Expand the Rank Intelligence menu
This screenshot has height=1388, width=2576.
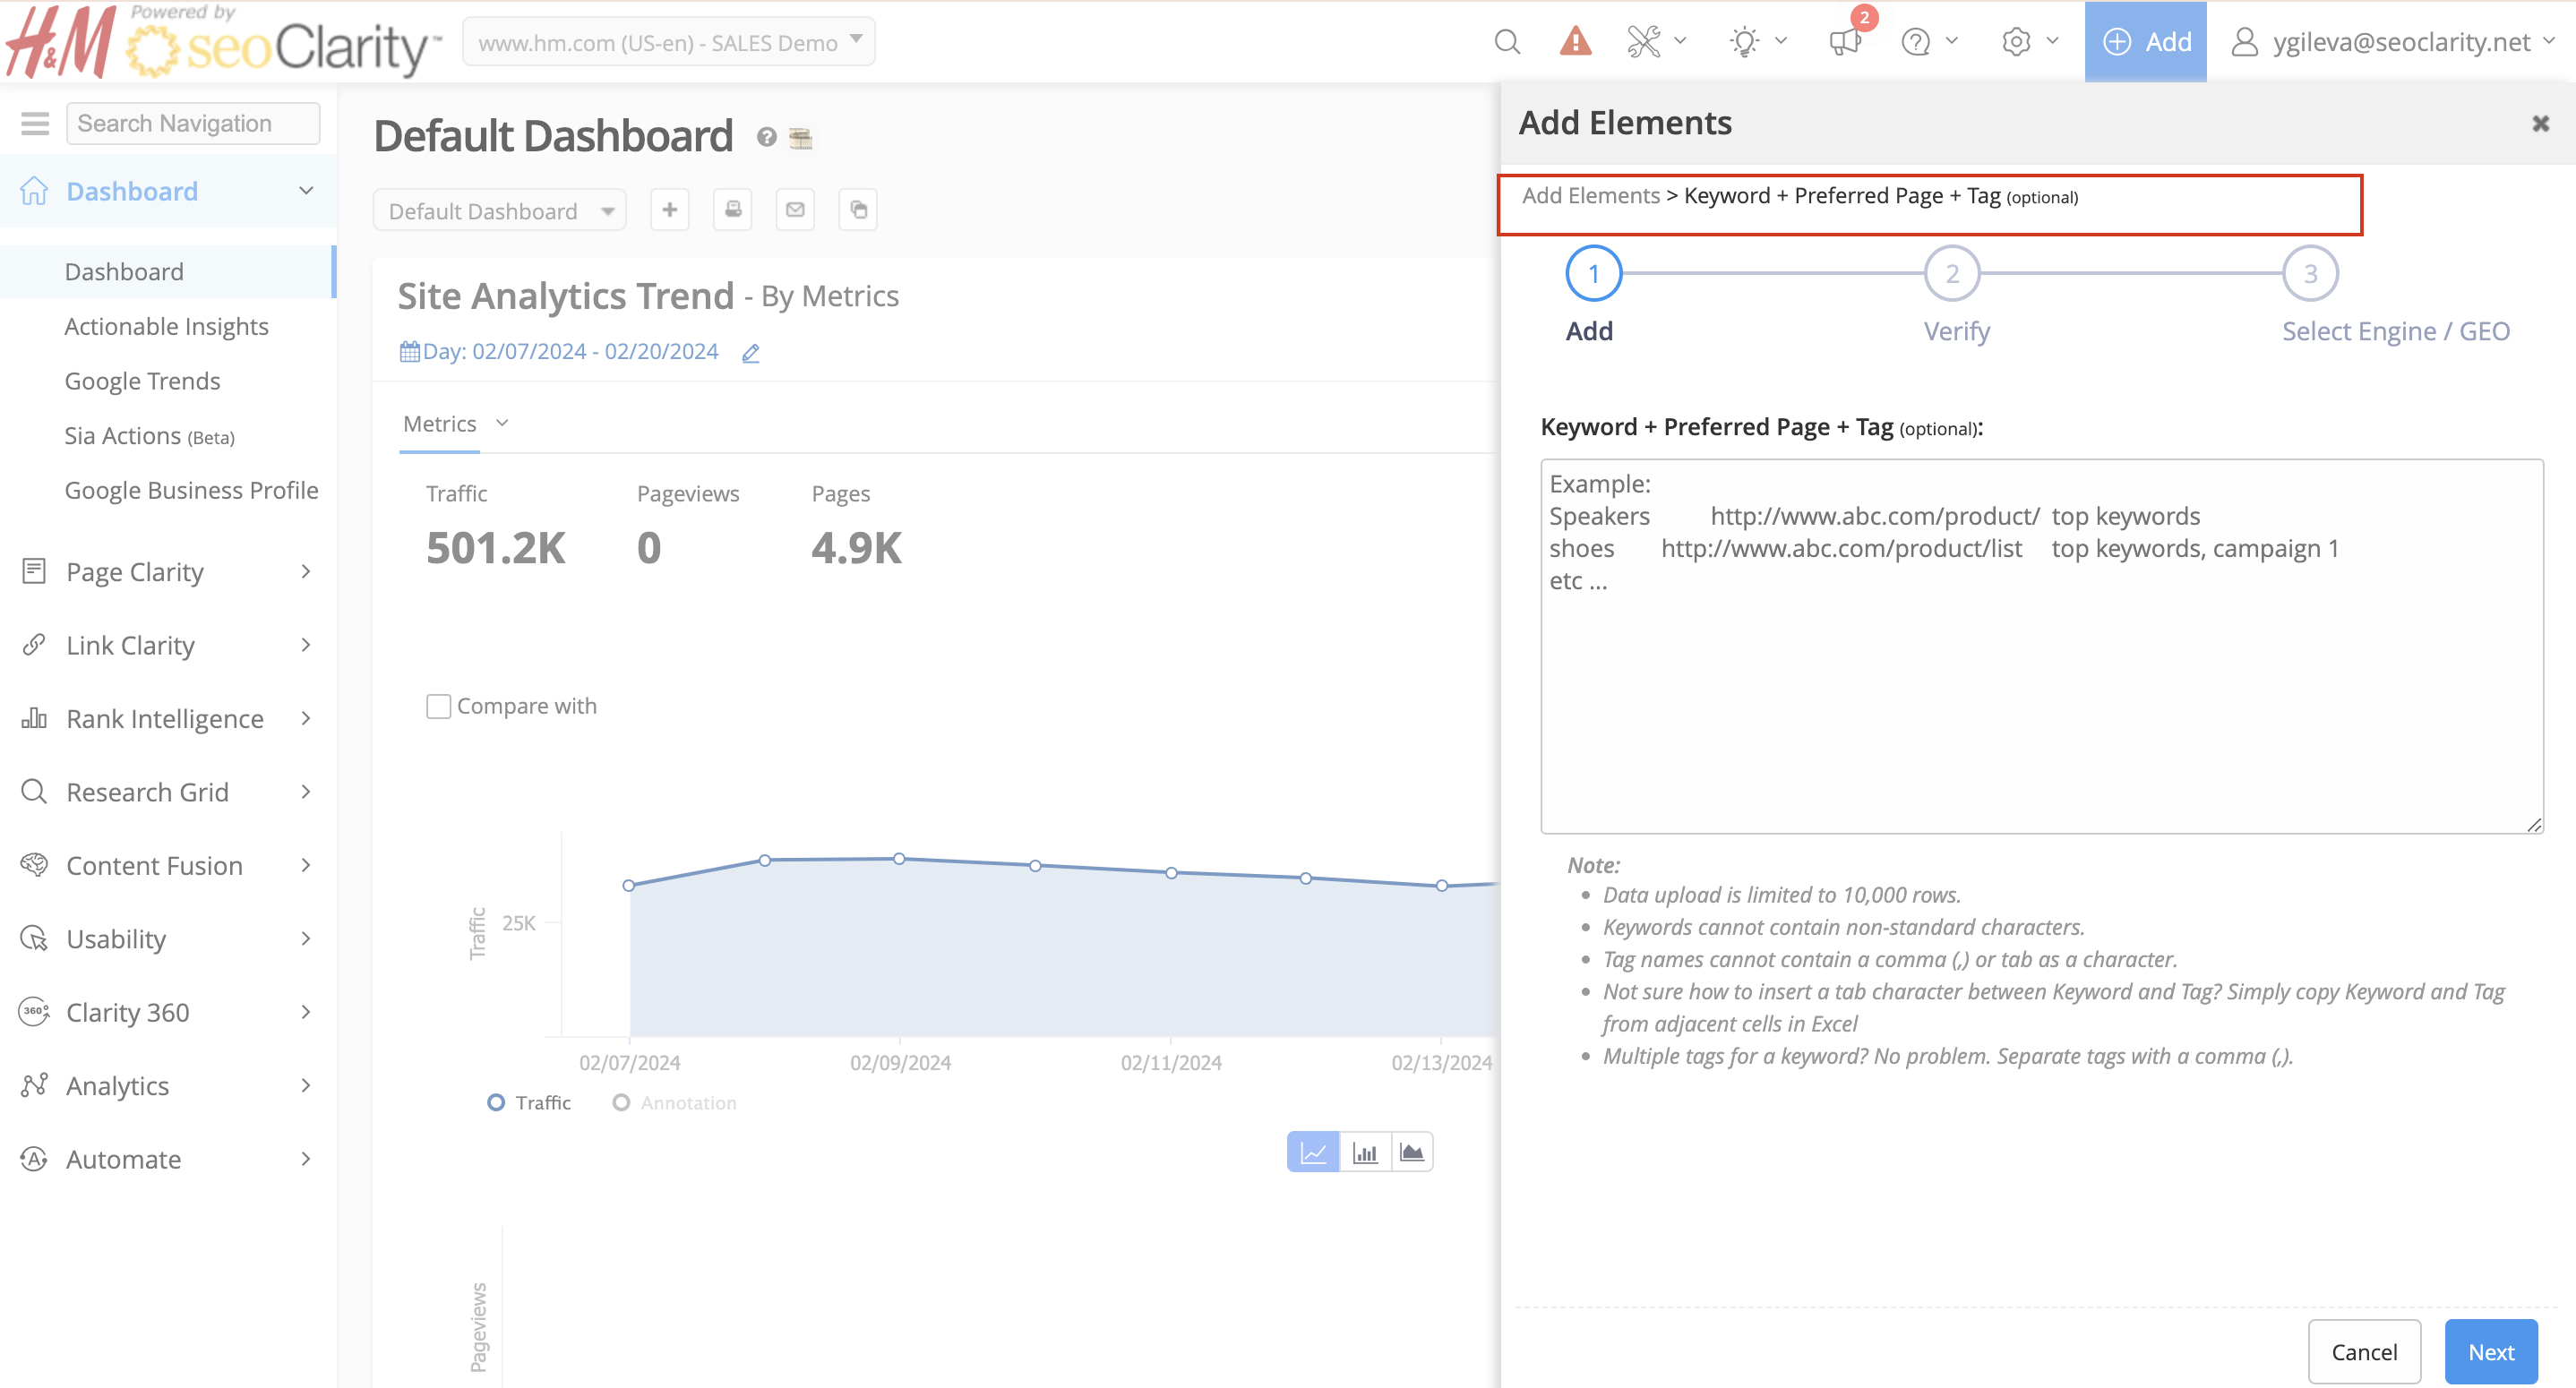tap(166, 718)
